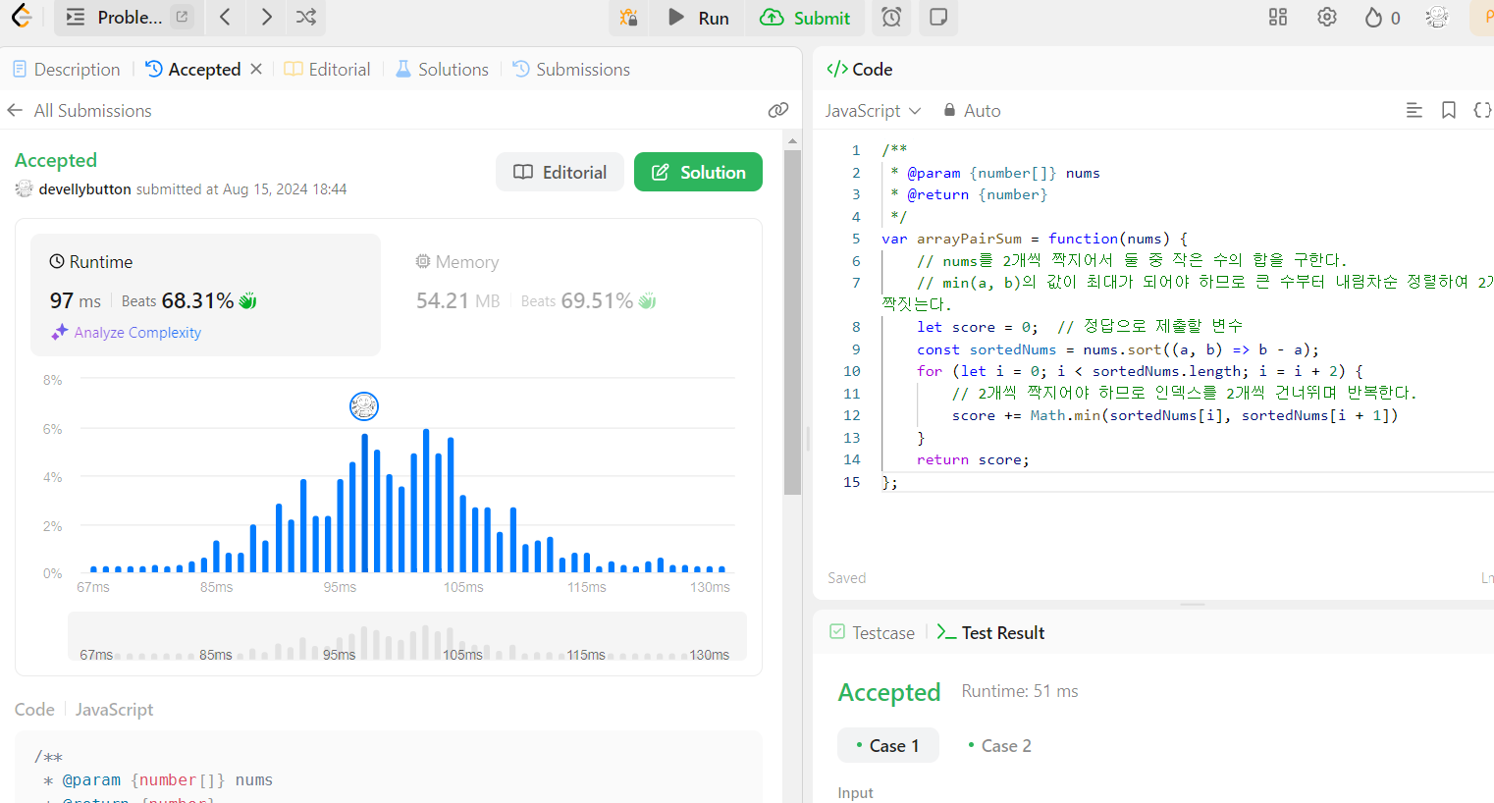Select the Test Result tab

tap(990, 632)
